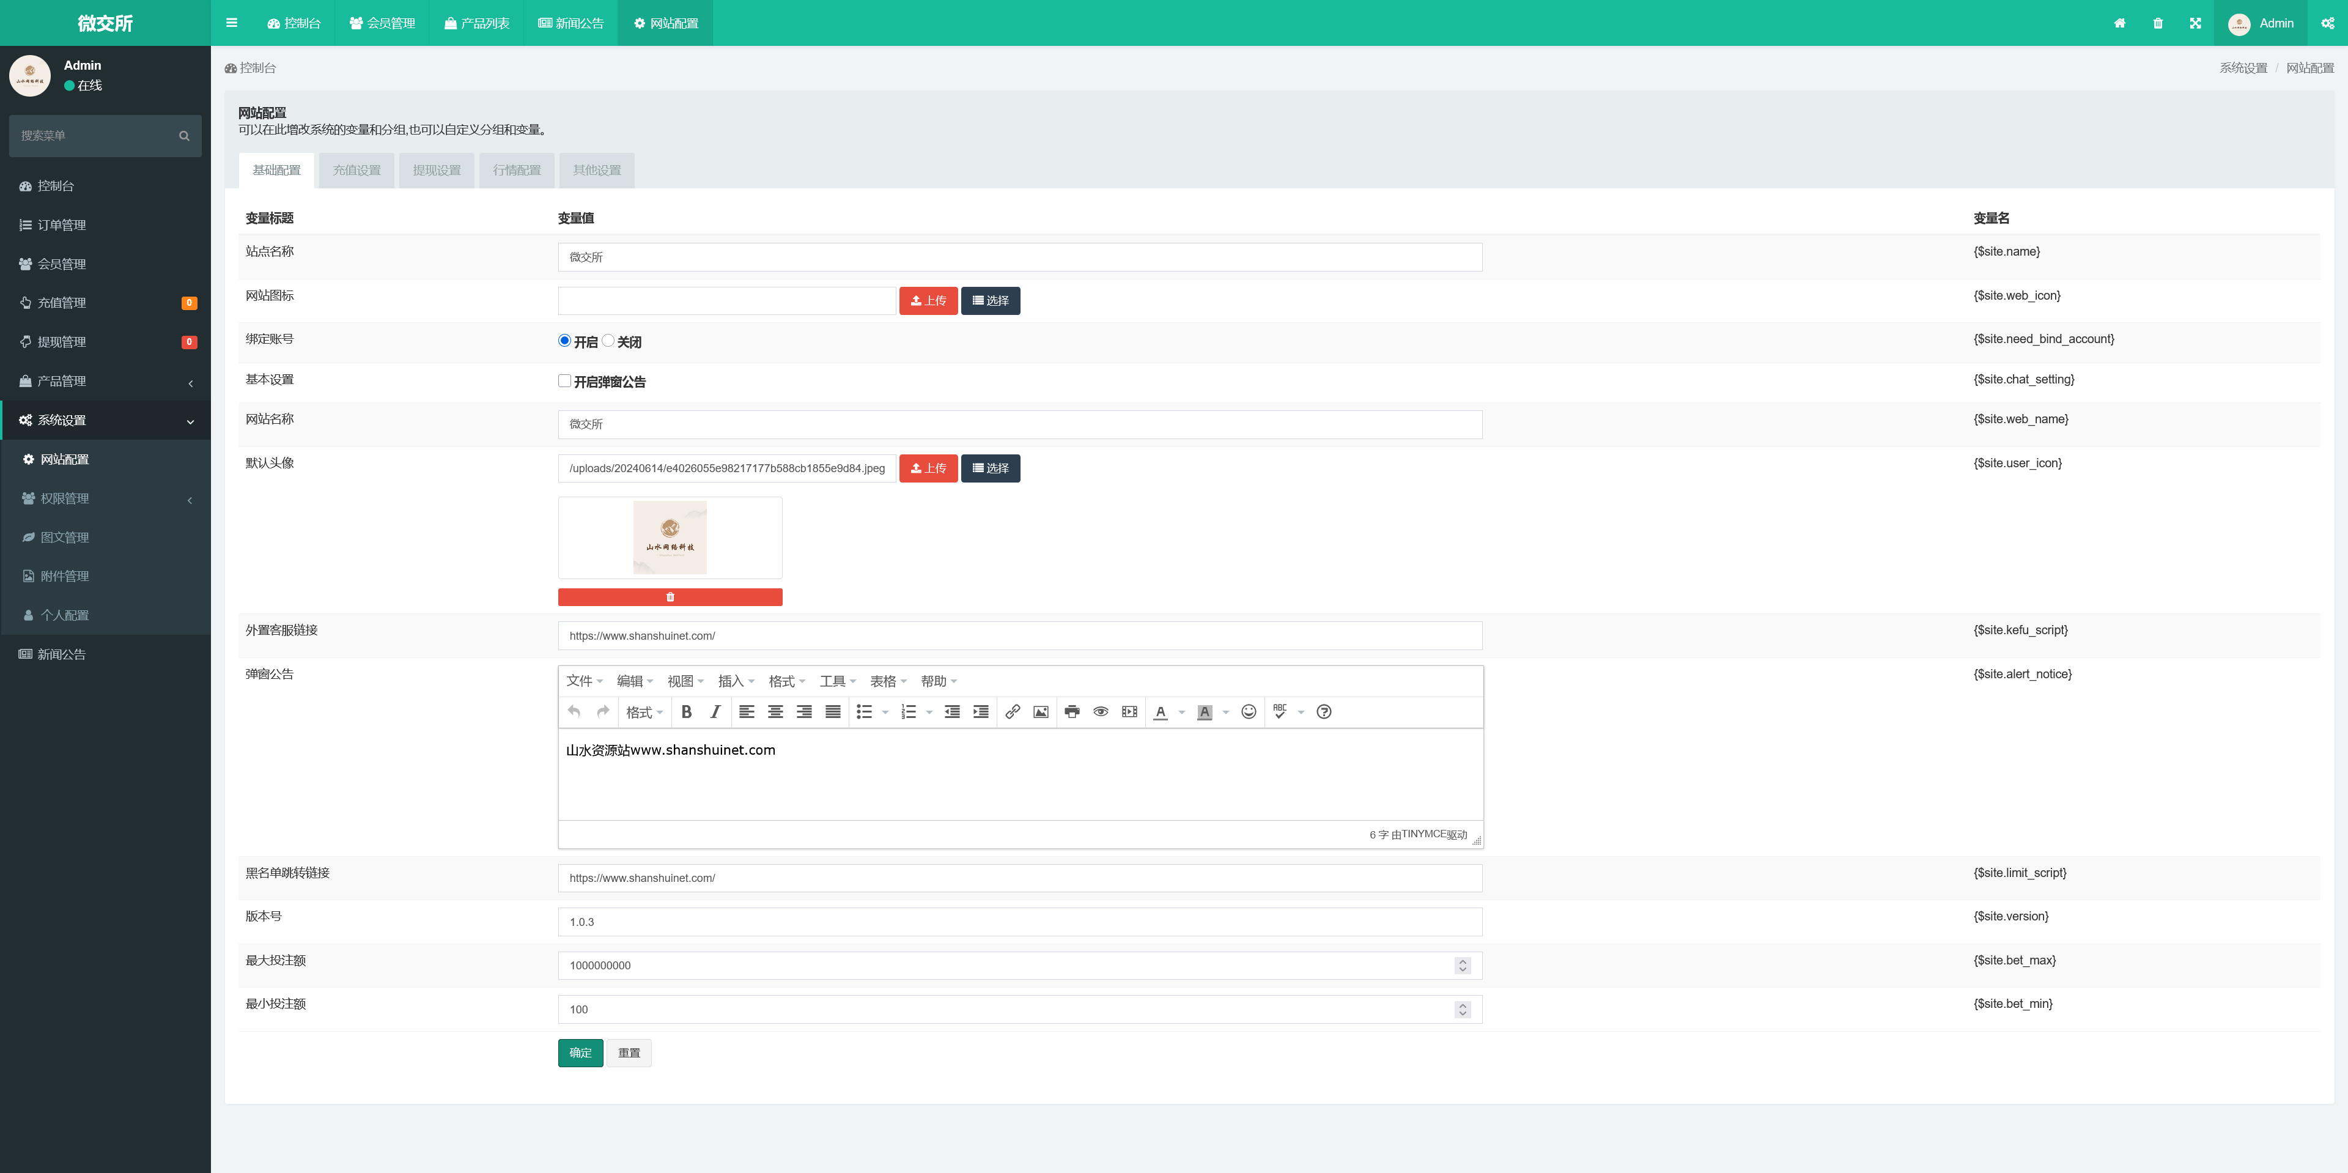Click the home icon in top bar

pos(2119,24)
